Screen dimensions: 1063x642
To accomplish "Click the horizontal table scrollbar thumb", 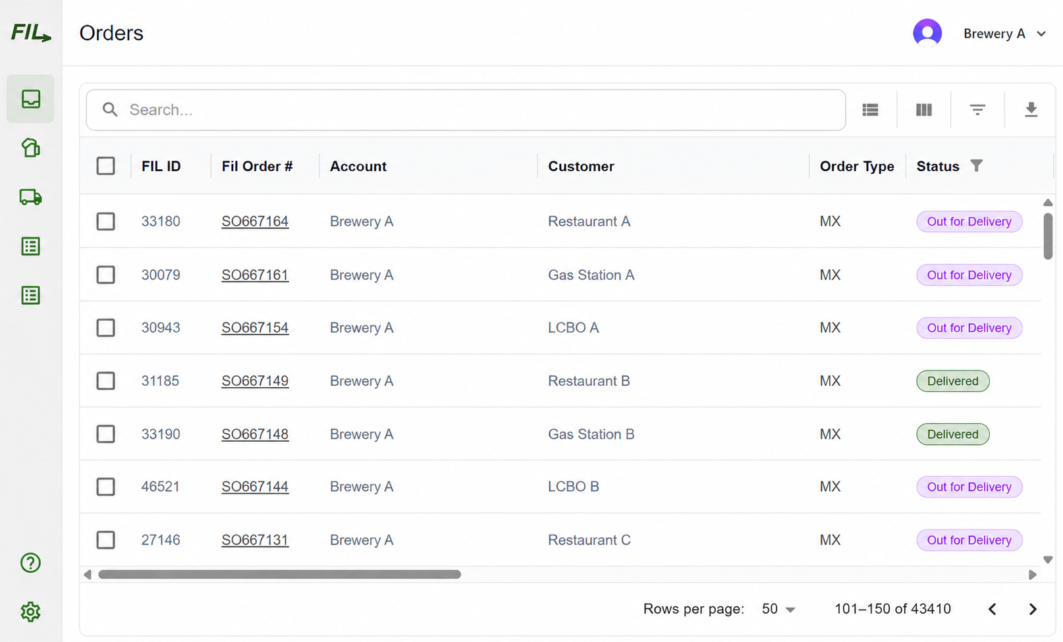I will tap(279, 574).
